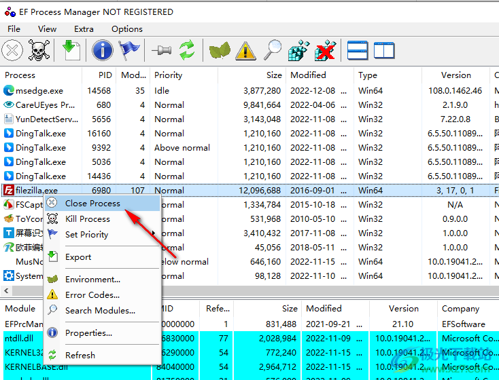
Task: Select the ntdll.dll module row
Action: (249, 339)
